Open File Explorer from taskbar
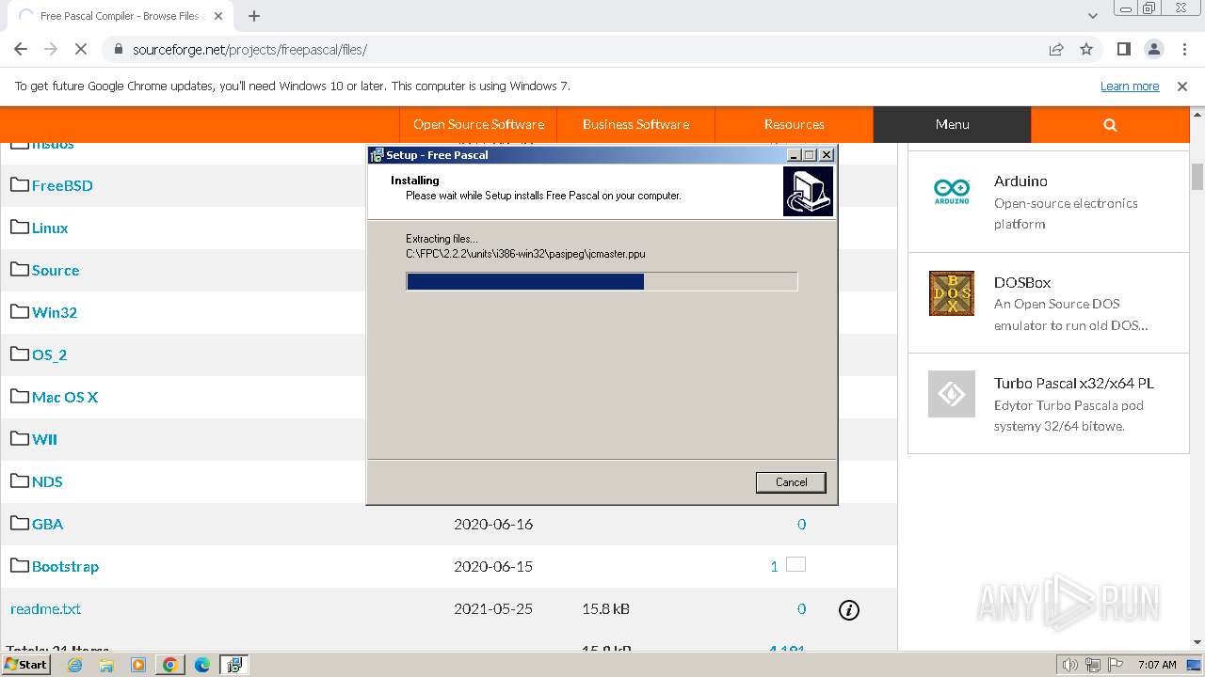 coord(106,665)
